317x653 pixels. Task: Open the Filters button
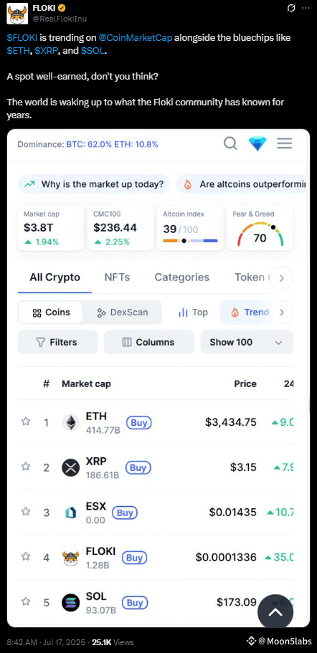(x=57, y=343)
